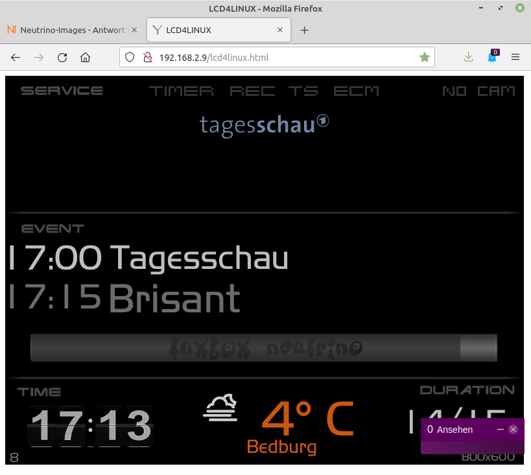The width and height of the screenshot is (531, 475).
Task: Toggle the bookmark star for this page
Action: pyautogui.click(x=425, y=57)
